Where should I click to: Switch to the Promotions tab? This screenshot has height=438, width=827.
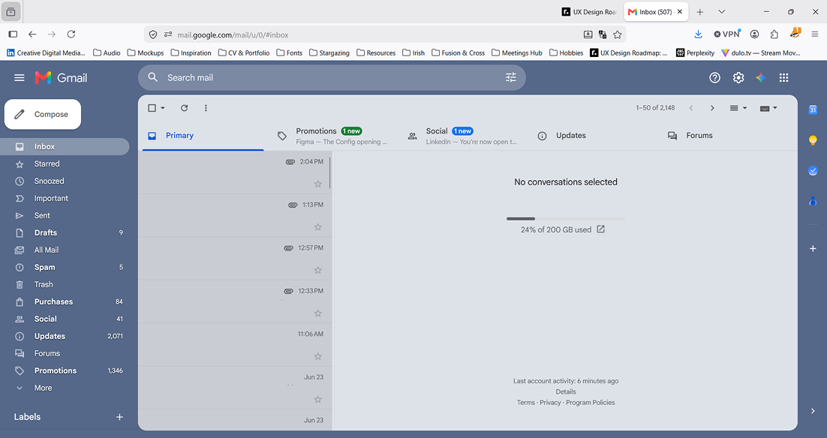point(332,136)
